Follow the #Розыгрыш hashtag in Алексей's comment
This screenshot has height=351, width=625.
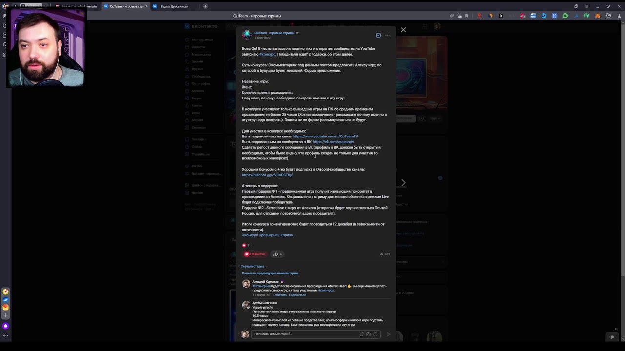tap(262, 286)
